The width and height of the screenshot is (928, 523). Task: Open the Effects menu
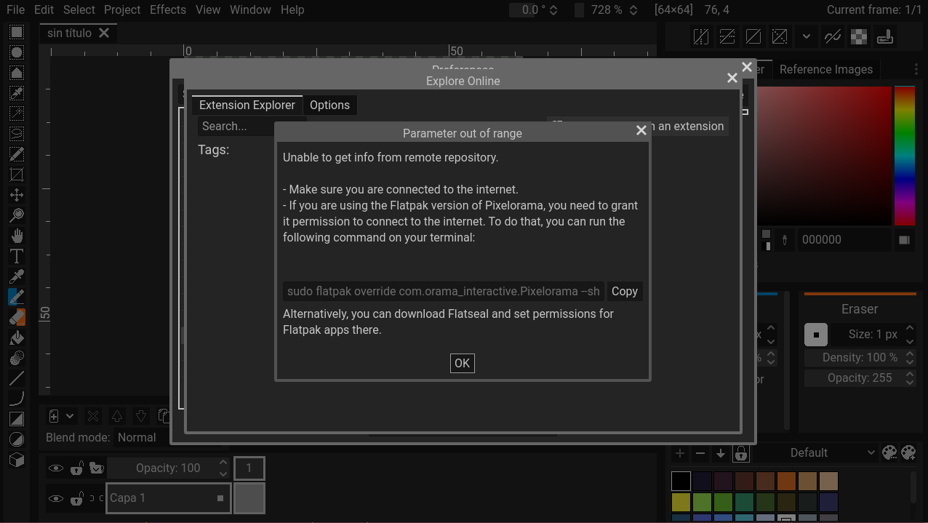[168, 9]
